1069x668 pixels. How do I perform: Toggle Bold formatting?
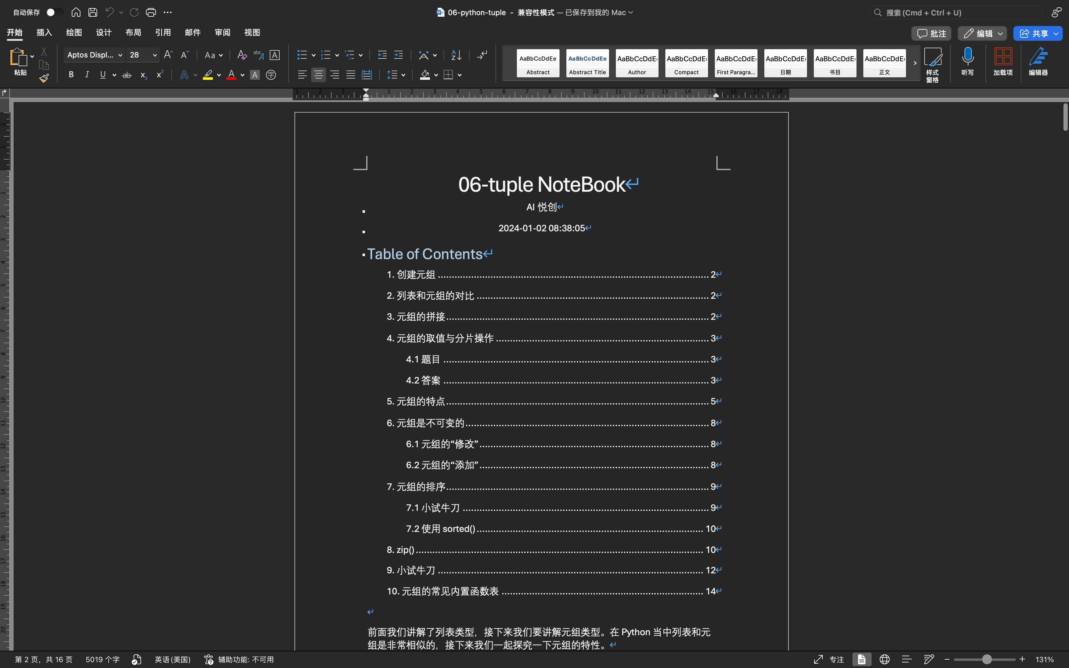(71, 75)
